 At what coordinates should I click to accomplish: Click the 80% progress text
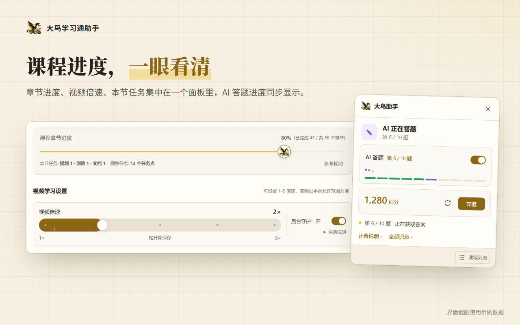coord(286,138)
